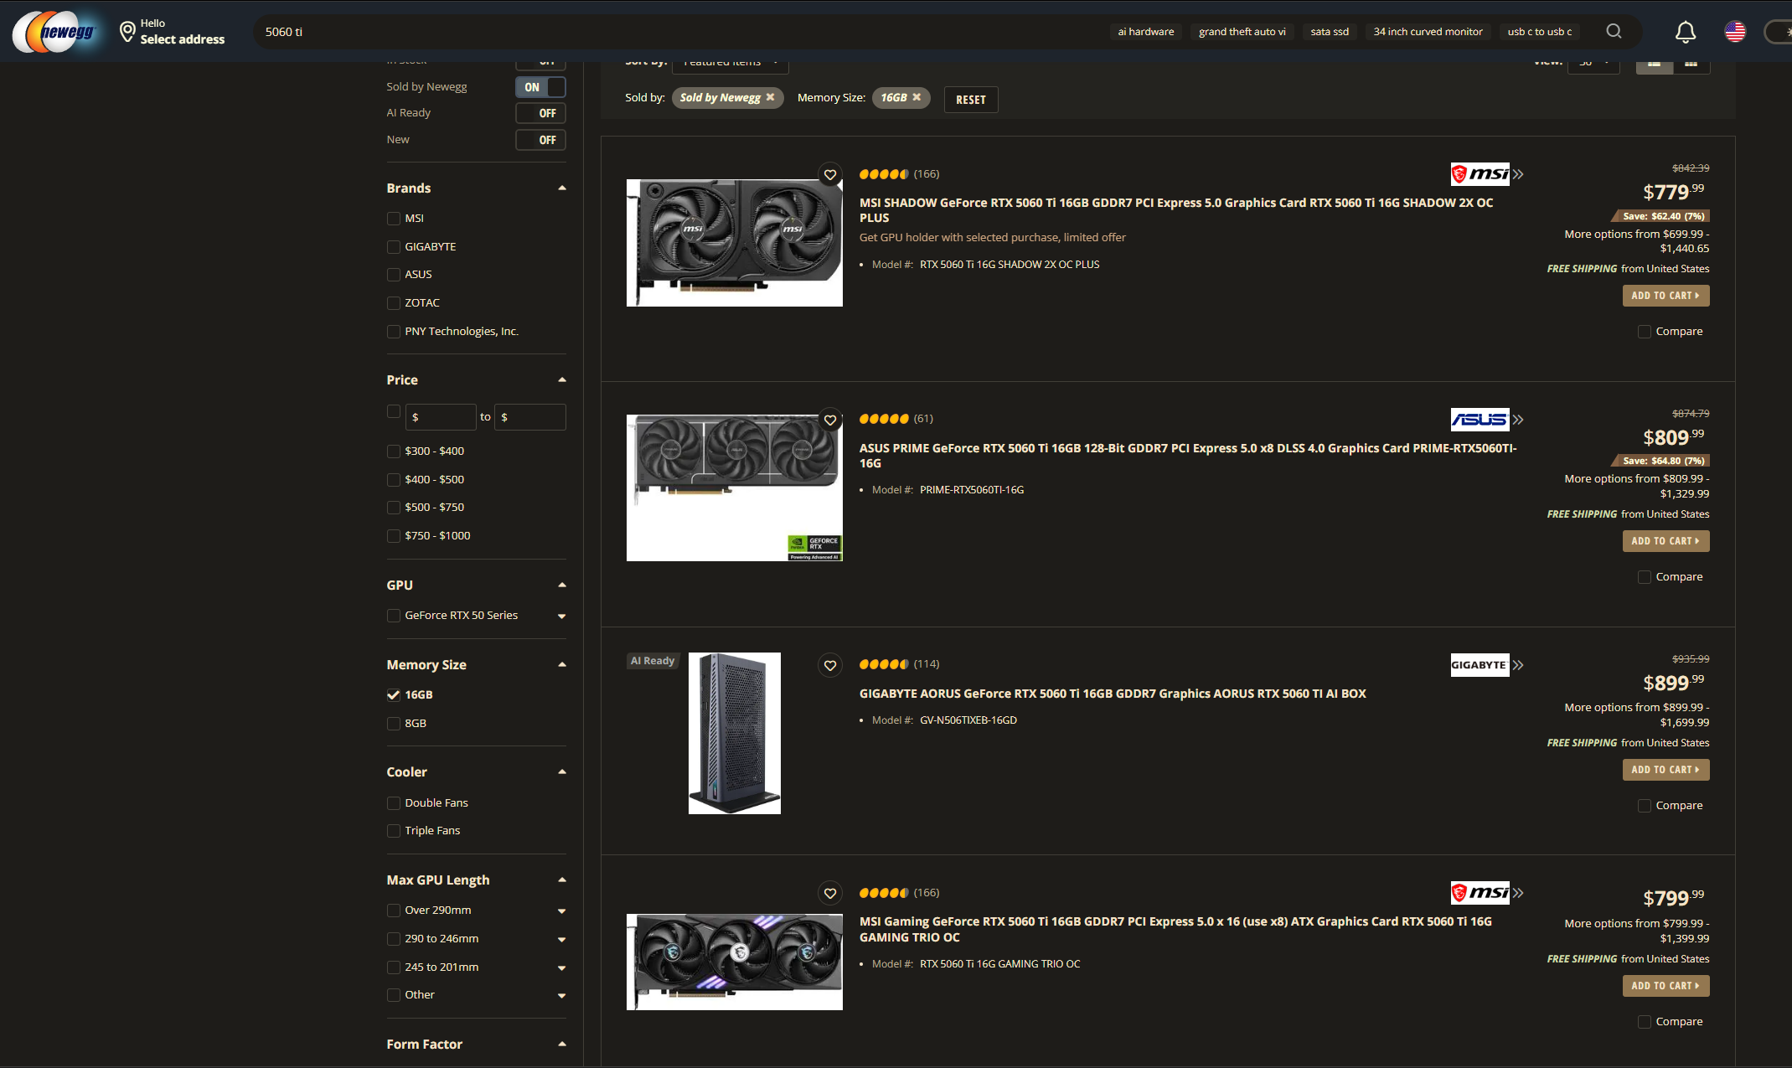The height and width of the screenshot is (1068, 1792).
Task: Click the location pin icon
Action: [x=127, y=32]
